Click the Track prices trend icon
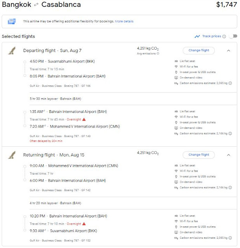Screen dimensions: 240x248 (x=197, y=36)
